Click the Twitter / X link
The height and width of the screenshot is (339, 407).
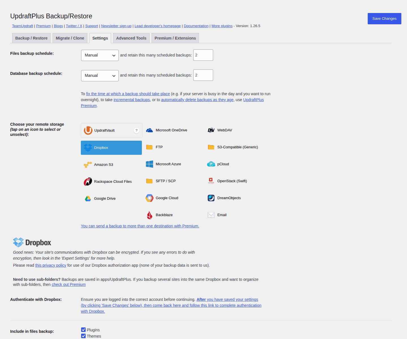[x=74, y=26]
